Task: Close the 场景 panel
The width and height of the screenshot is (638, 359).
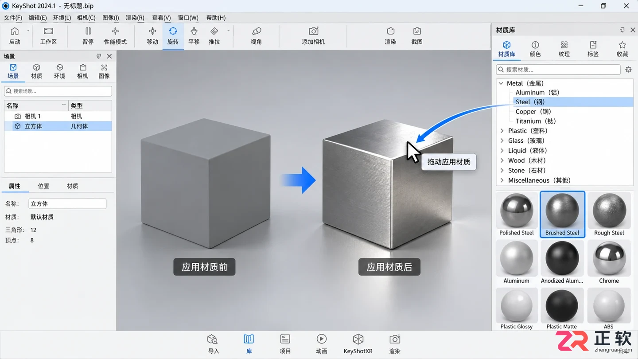Action: (x=109, y=56)
